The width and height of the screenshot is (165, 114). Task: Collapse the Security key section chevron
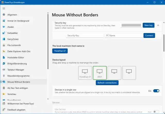(x=158, y=25)
